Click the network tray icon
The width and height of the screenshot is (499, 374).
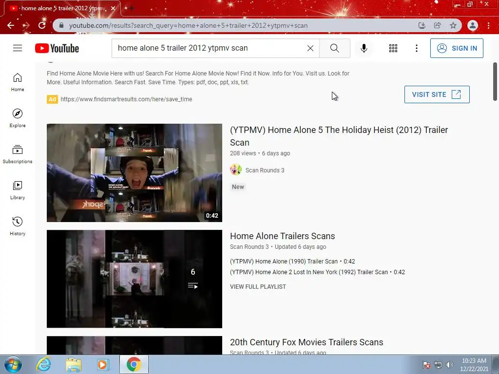(x=438, y=365)
